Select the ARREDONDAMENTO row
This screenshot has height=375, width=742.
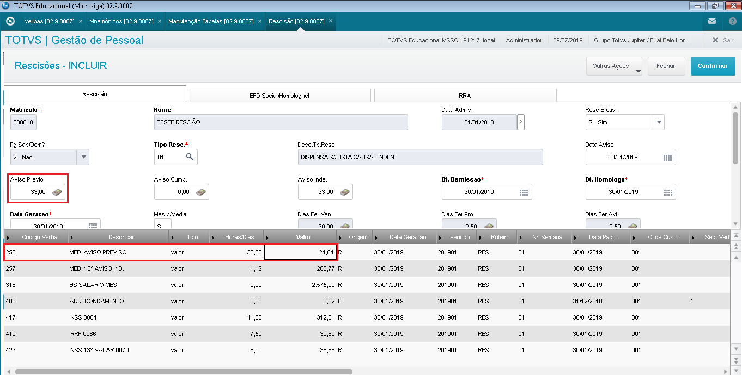coord(366,301)
